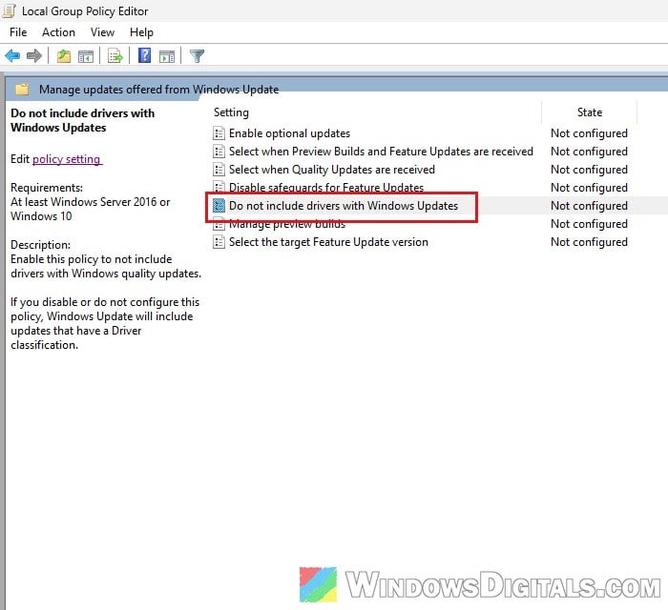Click the Up one level folder icon

[x=64, y=56]
